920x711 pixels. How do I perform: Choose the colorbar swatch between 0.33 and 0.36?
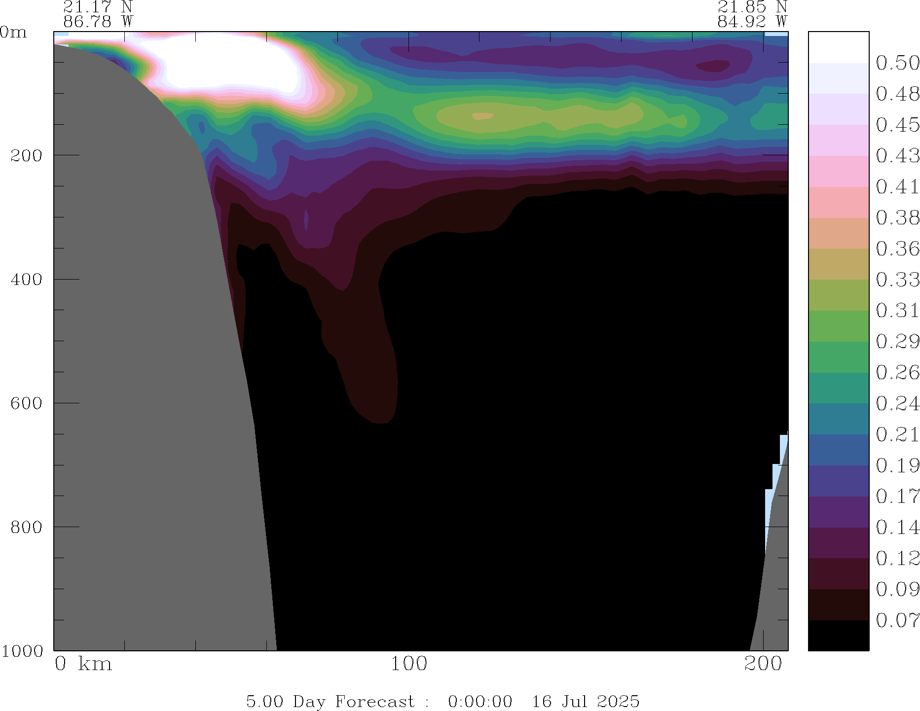point(838,264)
